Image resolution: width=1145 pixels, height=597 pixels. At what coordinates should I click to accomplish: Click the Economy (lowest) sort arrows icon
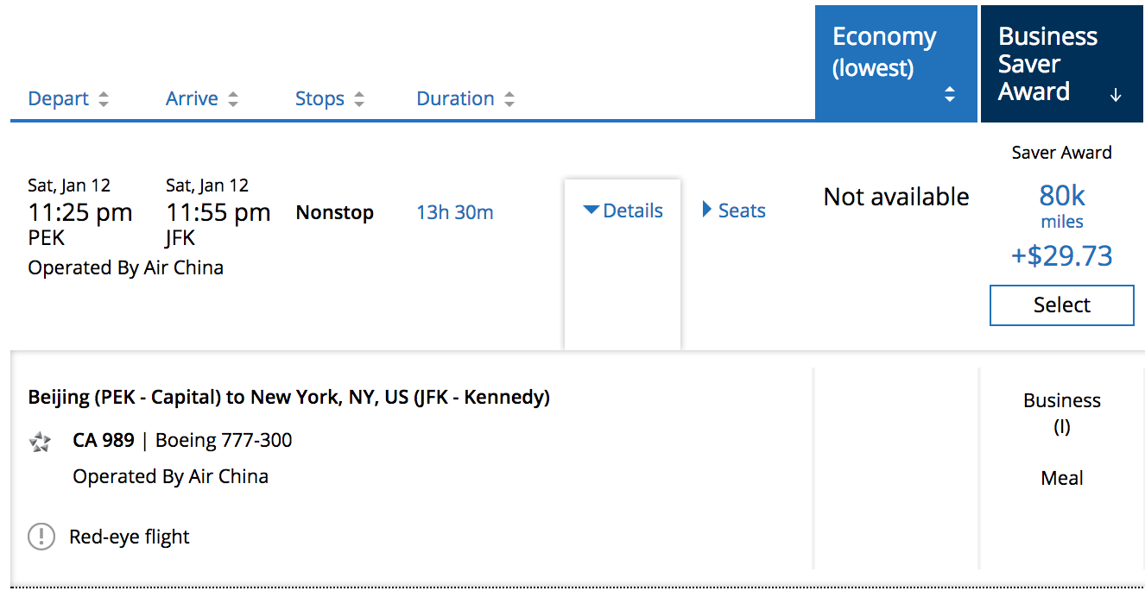[950, 95]
